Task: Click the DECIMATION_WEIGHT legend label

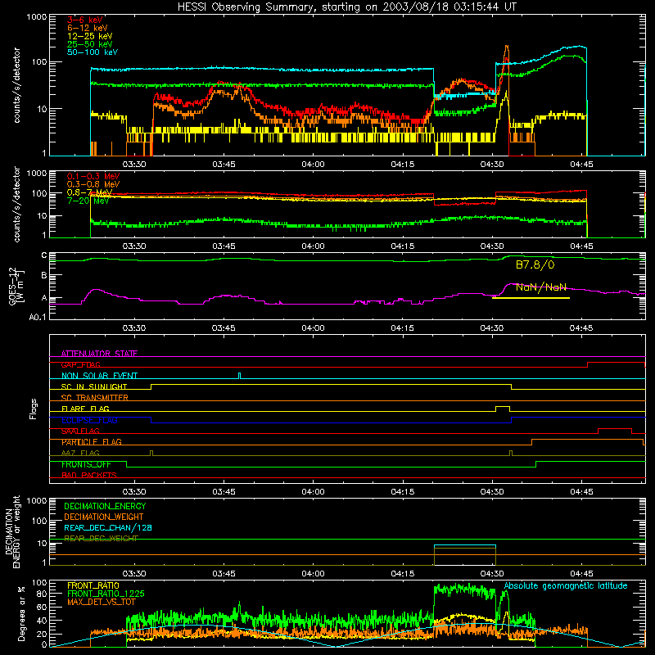Action: tap(104, 517)
